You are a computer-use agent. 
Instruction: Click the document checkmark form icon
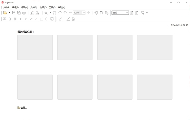click(73, 19)
